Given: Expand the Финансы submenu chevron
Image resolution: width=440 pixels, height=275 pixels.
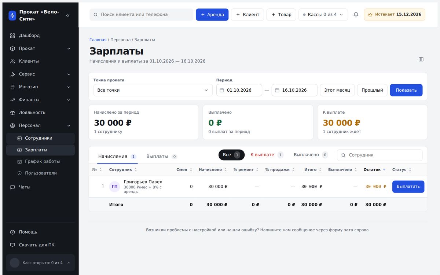Looking at the screenshot, I should point(69,100).
